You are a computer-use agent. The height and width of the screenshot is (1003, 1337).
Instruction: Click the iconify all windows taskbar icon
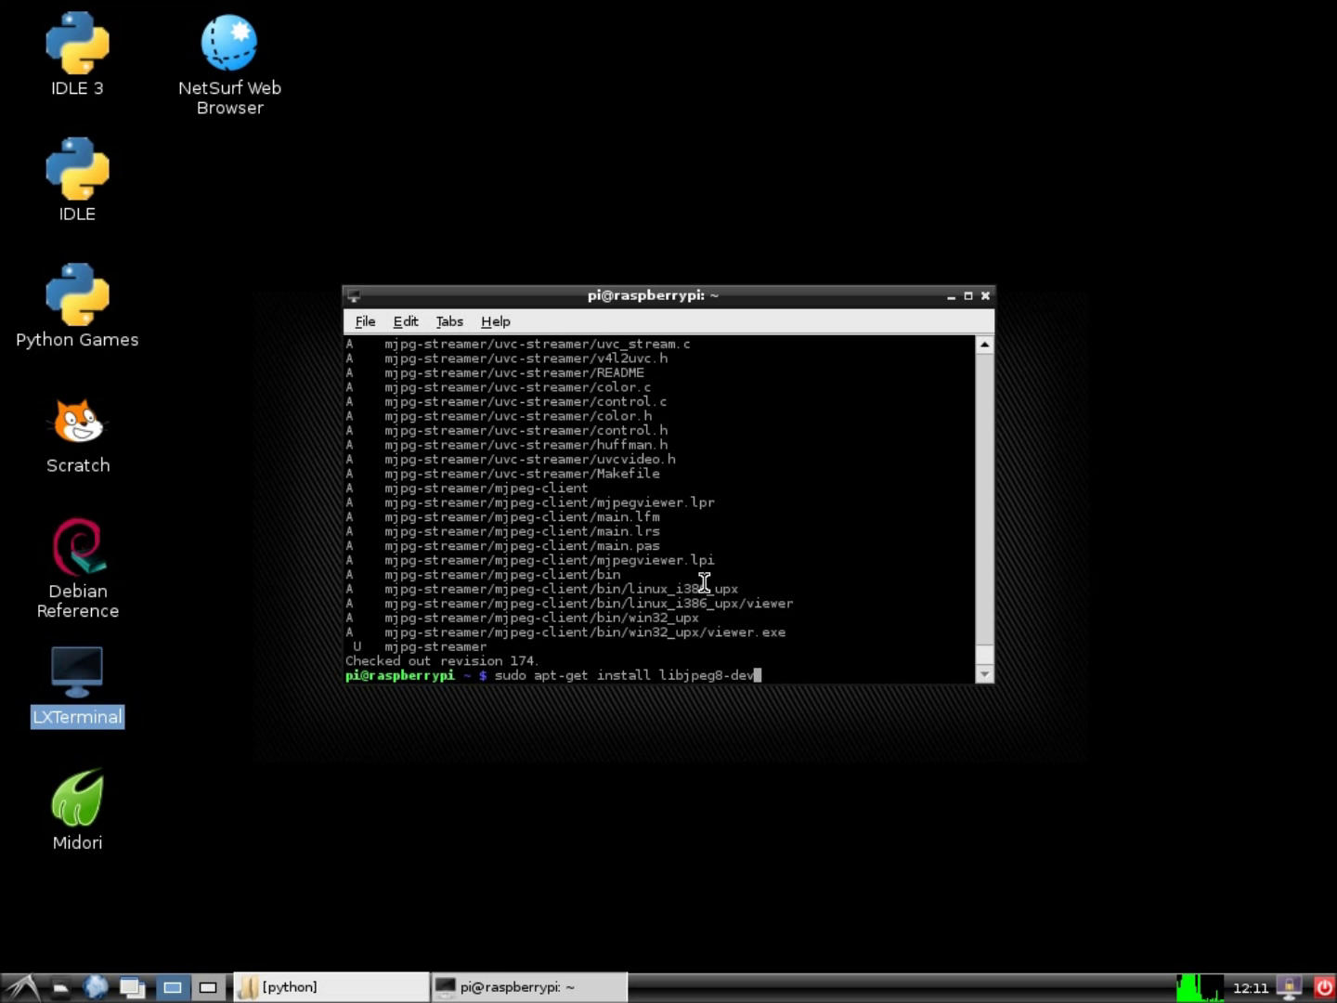point(132,987)
